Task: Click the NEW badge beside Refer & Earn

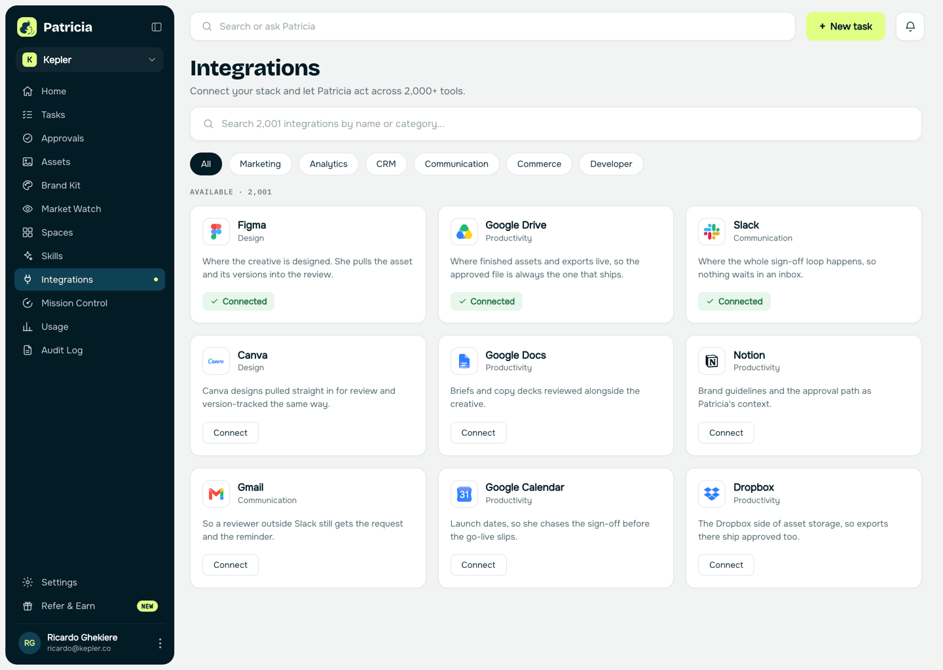Action: pos(147,606)
